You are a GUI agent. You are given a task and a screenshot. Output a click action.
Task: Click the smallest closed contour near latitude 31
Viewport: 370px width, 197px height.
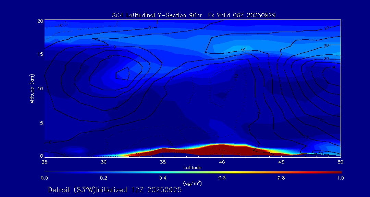123,74
